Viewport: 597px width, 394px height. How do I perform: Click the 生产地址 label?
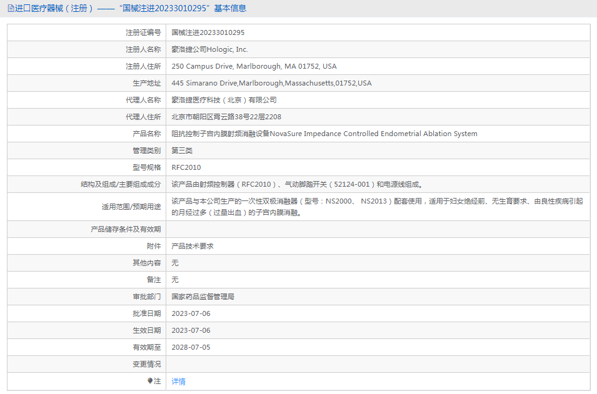coord(146,83)
